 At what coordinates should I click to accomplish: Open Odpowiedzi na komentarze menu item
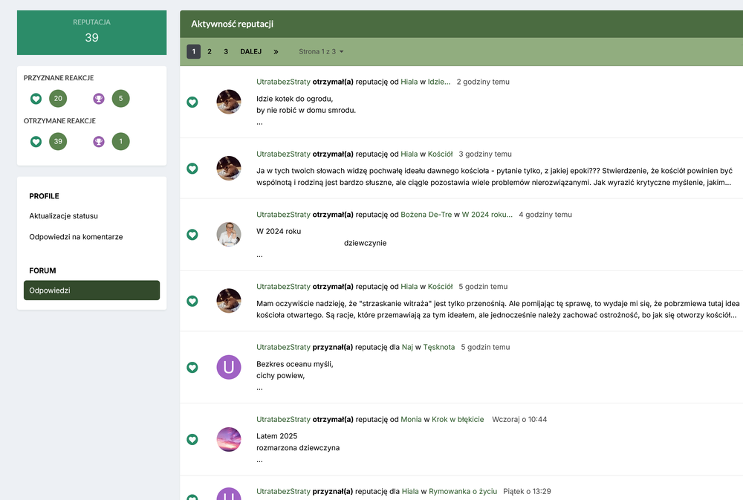(x=76, y=237)
